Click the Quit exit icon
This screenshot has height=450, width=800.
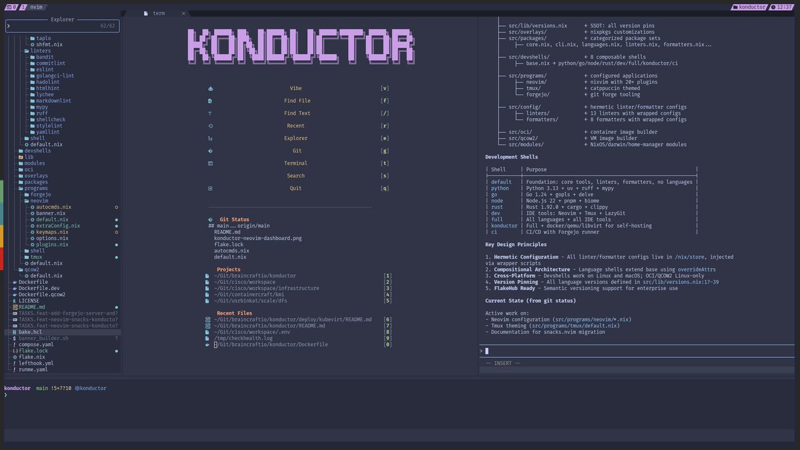(x=211, y=188)
